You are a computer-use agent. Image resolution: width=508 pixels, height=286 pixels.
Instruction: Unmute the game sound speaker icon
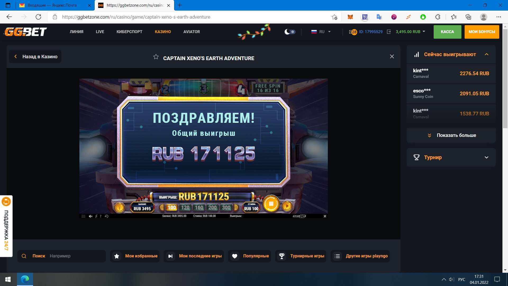point(90,216)
